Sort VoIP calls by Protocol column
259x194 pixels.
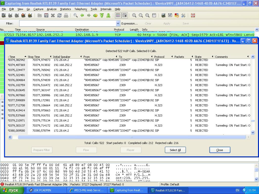[159, 57]
